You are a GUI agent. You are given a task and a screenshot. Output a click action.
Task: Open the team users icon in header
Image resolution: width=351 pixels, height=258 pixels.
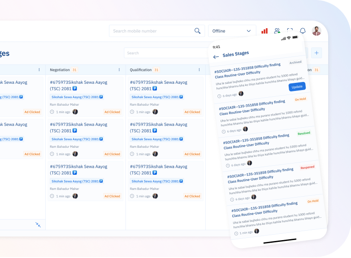pyautogui.click(x=277, y=31)
